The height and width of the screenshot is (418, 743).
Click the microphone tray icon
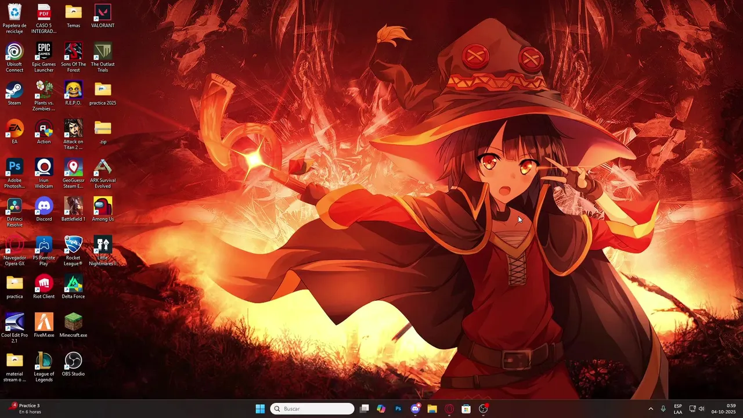click(x=663, y=409)
